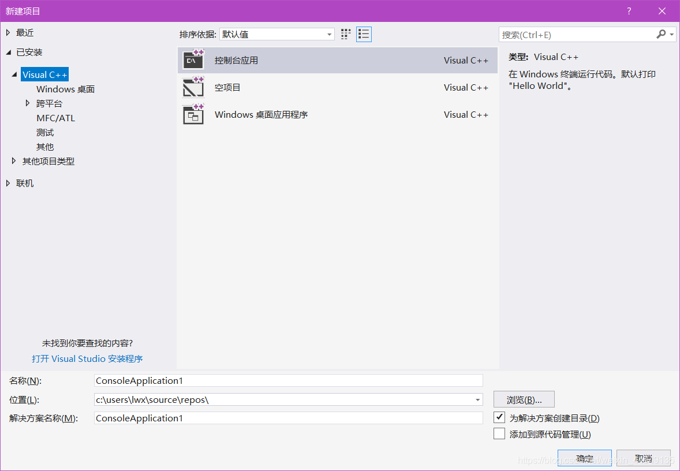The image size is (680, 471).
Task: Toggle 为解决方案创建目录 checkbox
Action: (x=499, y=418)
